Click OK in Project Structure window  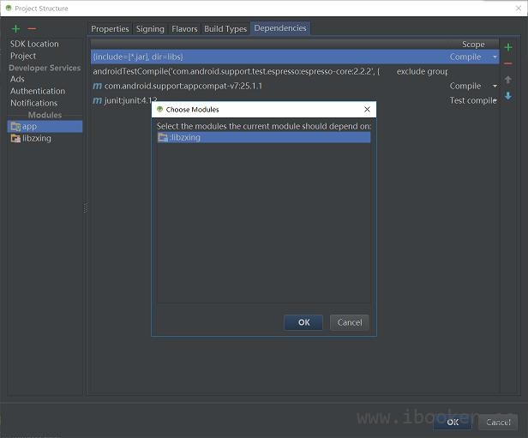[453, 423]
